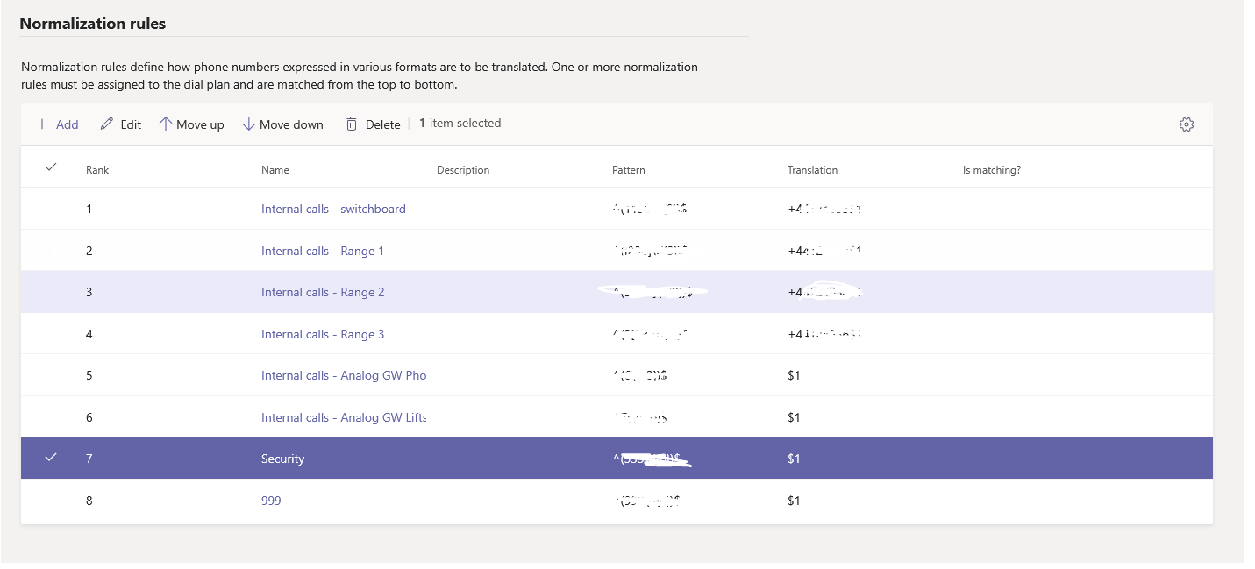
Task: Open the 999 normalization rule
Action: 270,500
